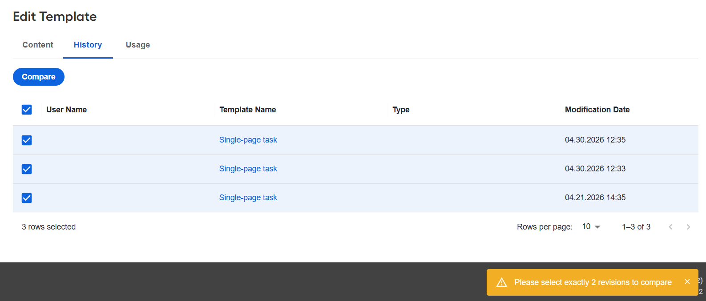This screenshot has width=706, height=301.
Task: Open Single-page task link dated 04.30.2026 12:35
Action: click(x=248, y=140)
